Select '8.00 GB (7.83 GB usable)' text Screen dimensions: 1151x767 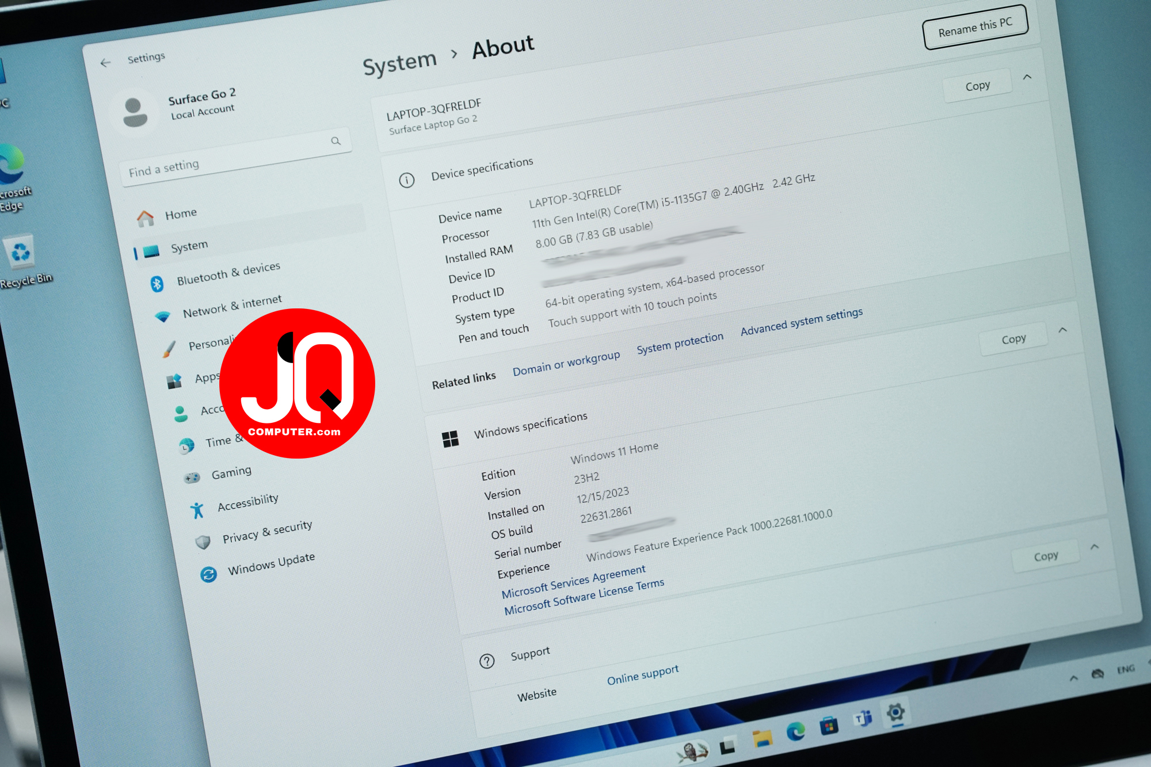pyautogui.click(x=594, y=234)
